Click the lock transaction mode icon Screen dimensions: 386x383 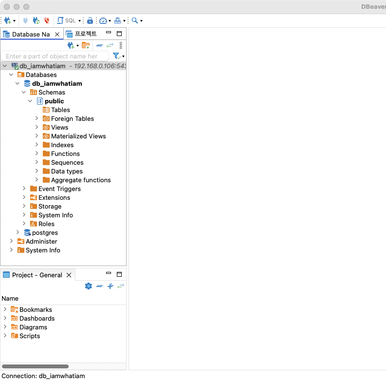[x=90, y=20]
